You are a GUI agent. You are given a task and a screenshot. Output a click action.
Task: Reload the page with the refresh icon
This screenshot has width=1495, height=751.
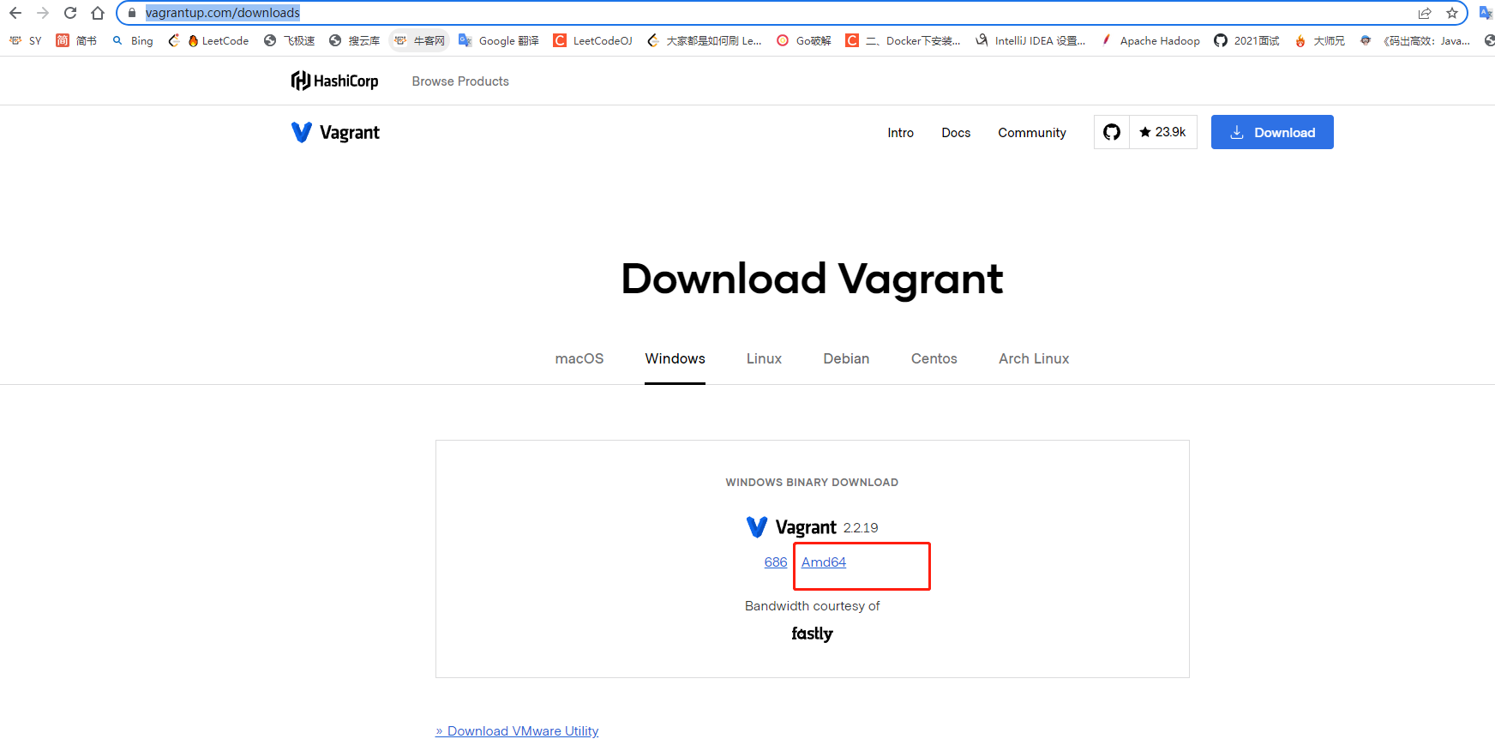tap(70, 13)
